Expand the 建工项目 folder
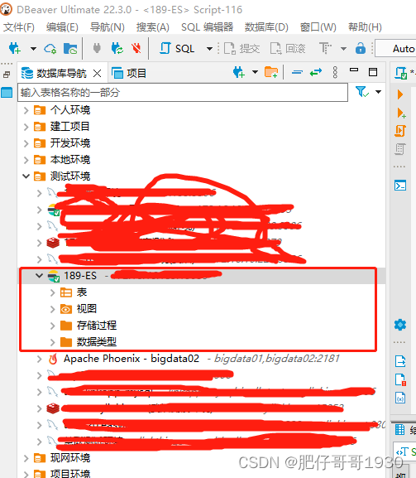This screenshot has height=478, width=416. (x=26, y=127)
